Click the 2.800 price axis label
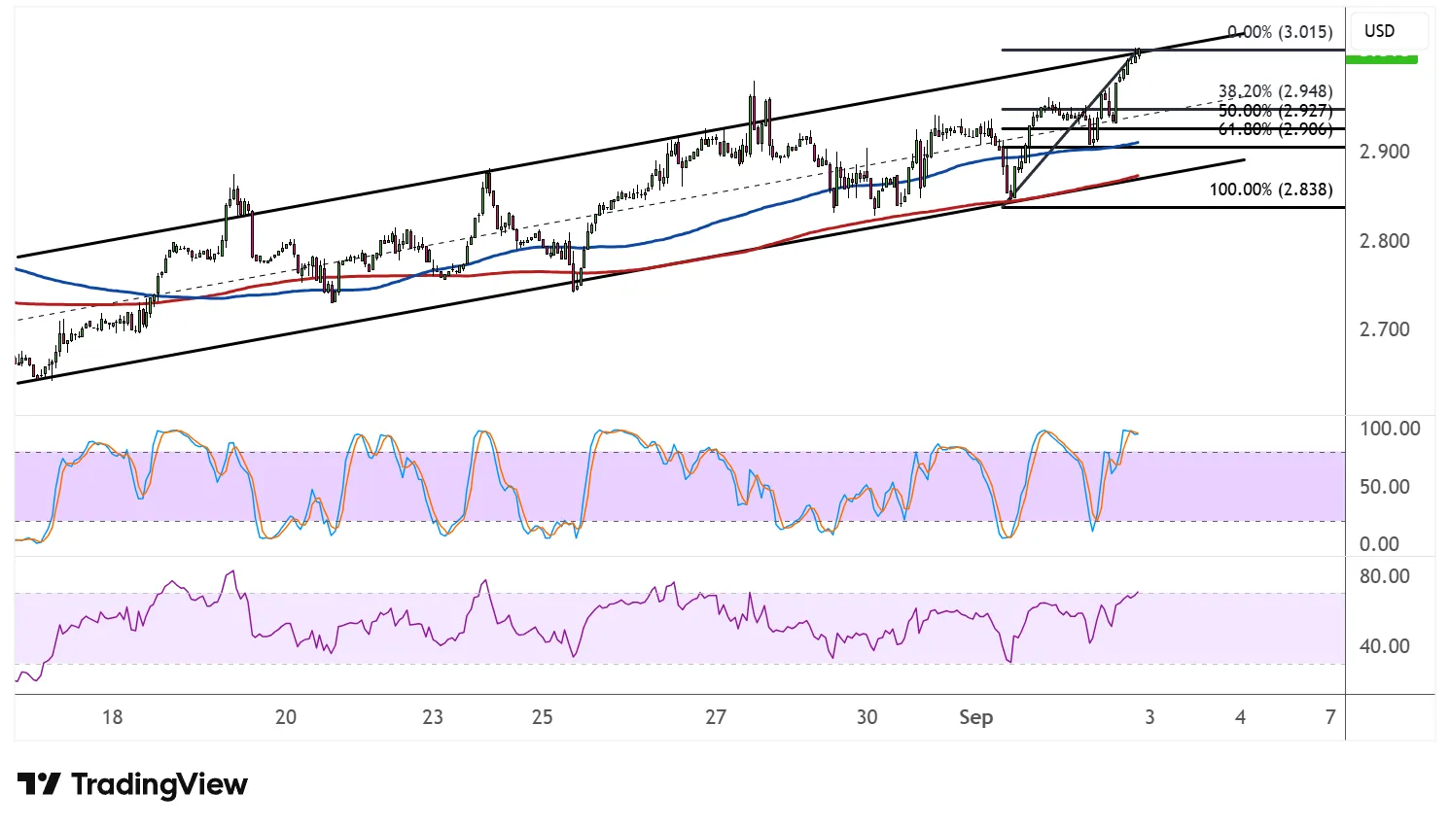Screen dimensions: 1450x828 1385,241
